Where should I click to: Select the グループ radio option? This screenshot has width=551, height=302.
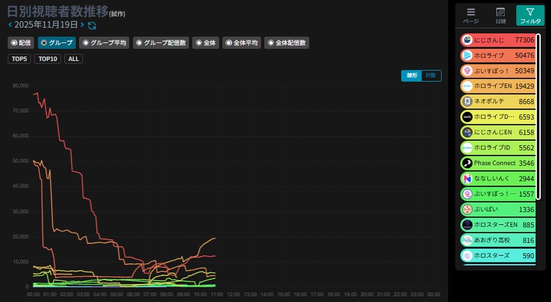click(x=57, y=43)
